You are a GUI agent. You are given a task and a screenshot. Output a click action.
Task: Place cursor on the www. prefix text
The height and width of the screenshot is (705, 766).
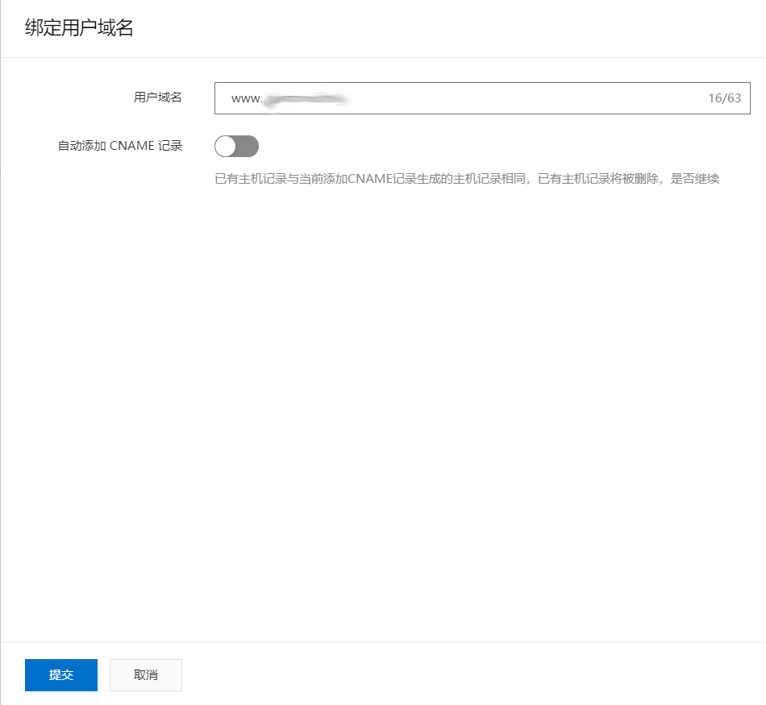[248, 98]
